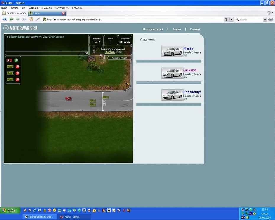Click the Google search input field

click(x=251, y=20)
